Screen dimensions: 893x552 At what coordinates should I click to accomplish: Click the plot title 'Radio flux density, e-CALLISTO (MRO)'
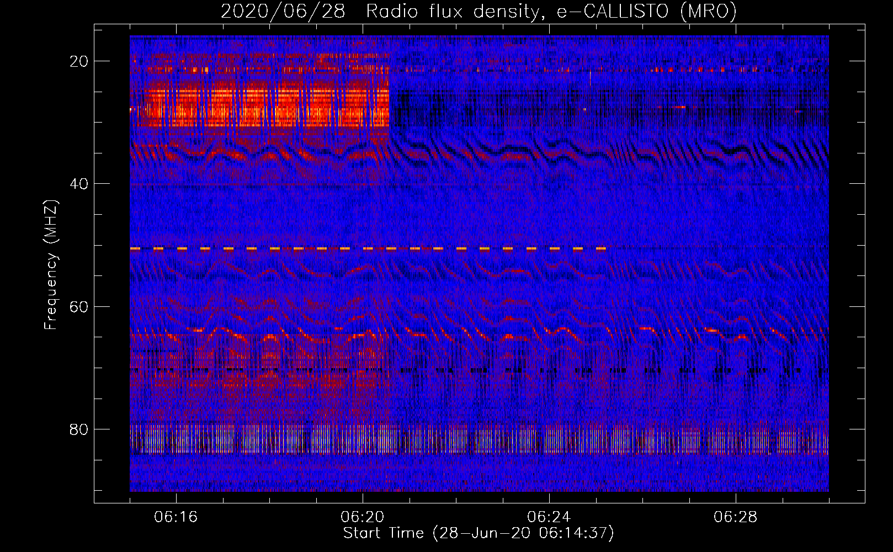tap(551, 12)
